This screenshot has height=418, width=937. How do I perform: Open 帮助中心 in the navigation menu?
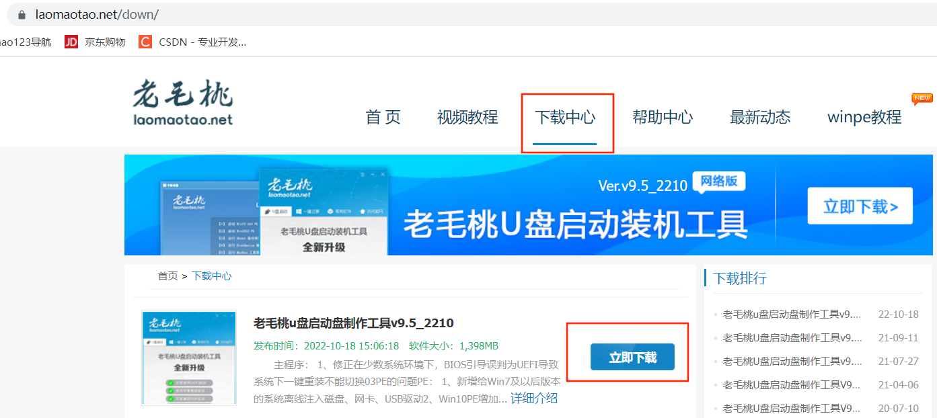point(663,117)
